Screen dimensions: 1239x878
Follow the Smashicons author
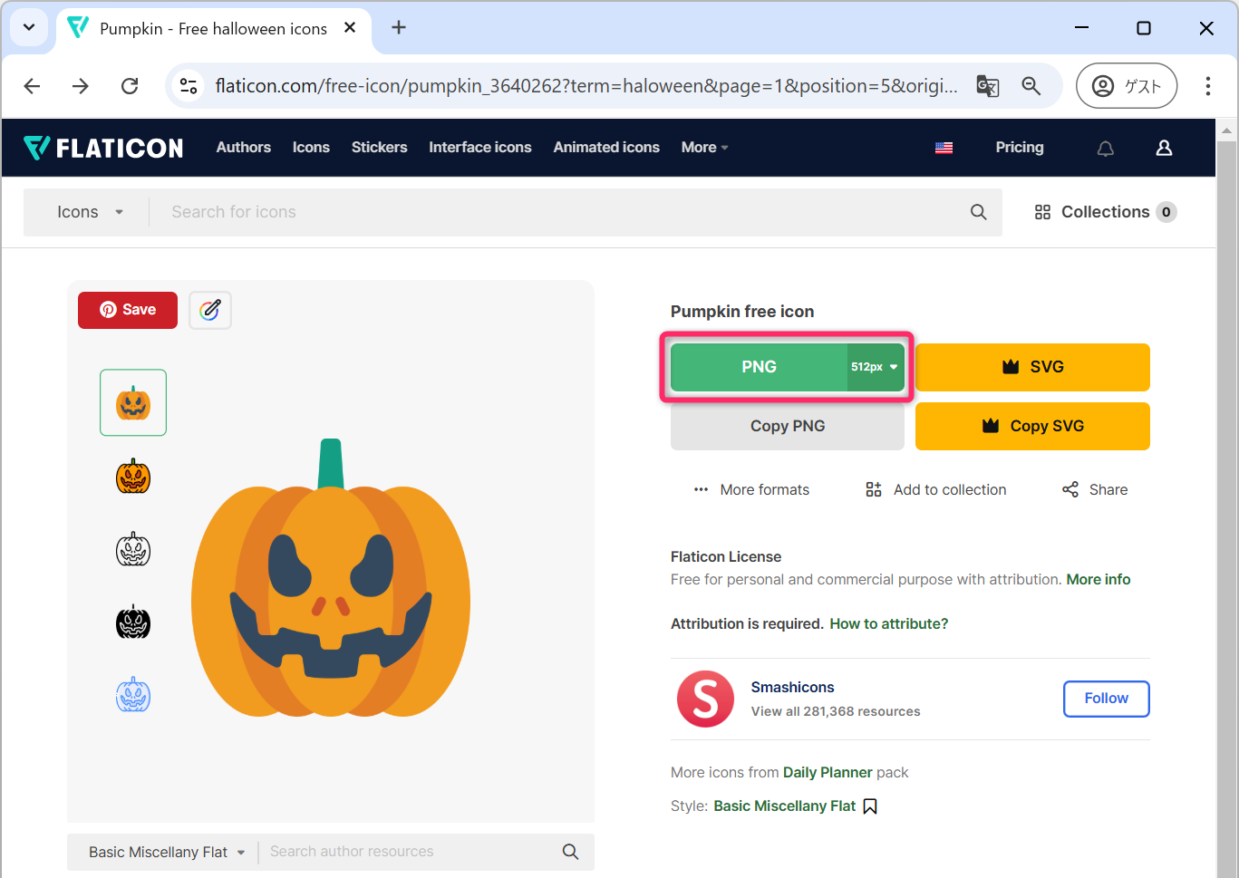[1106, 699]
